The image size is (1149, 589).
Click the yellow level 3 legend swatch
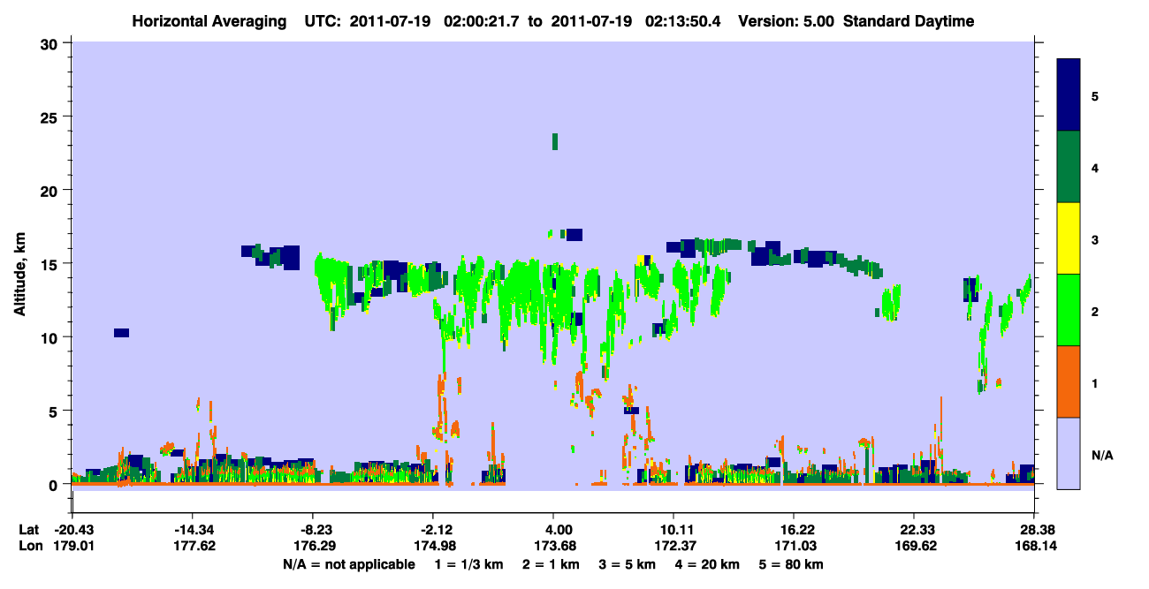[x=1069, y=238]
